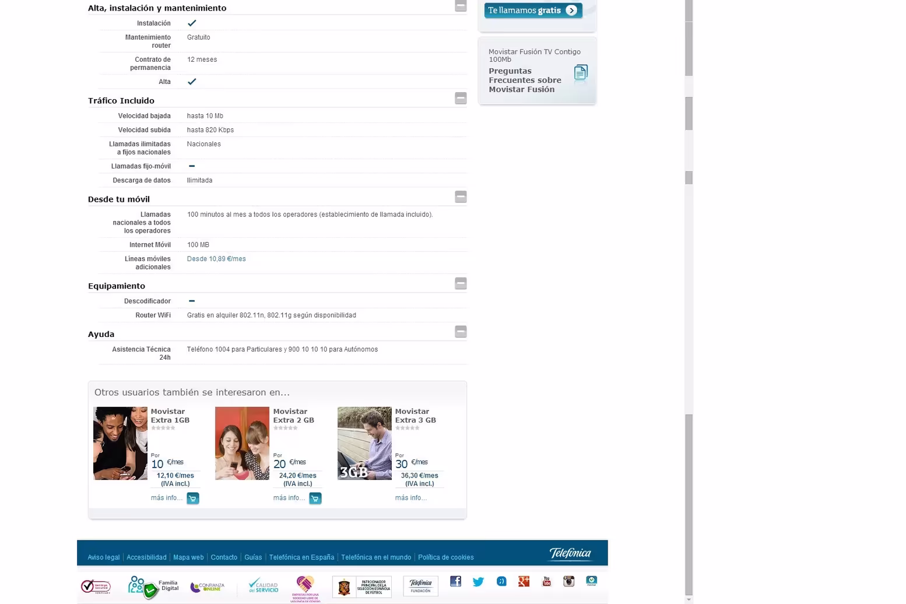Click Movistar Extra 3 GB product photo
Screen dimensions: 906x604
tap(364, 443)
